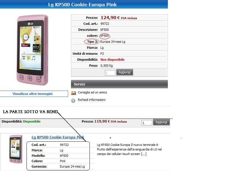Click the Richiedi informazioni info icon
The height and width of the screenshot is (171, 228).
pos(73,101)
